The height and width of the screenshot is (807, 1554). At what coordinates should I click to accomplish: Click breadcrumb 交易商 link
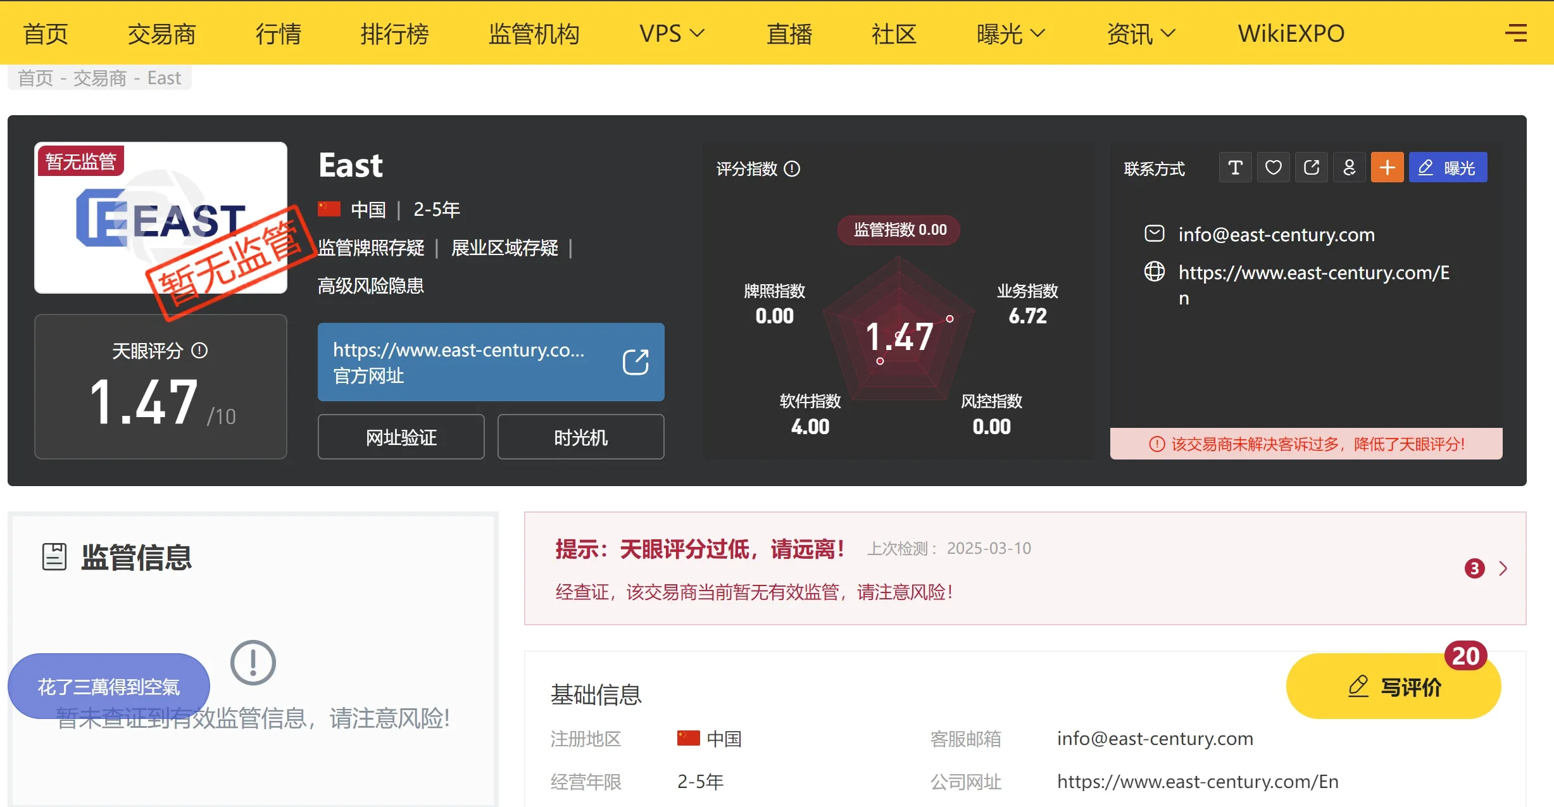pyautogui.click(x=100, y=78)
